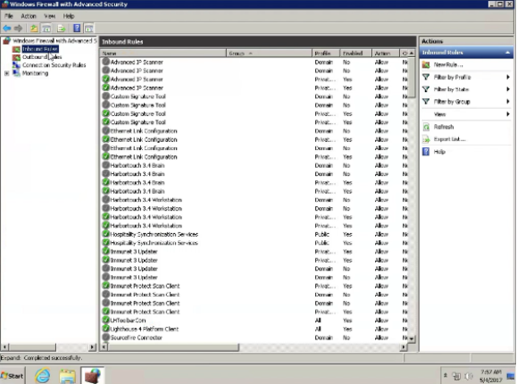Click the blue Help toolbar icon
The image size is (517, 384).
77,29
